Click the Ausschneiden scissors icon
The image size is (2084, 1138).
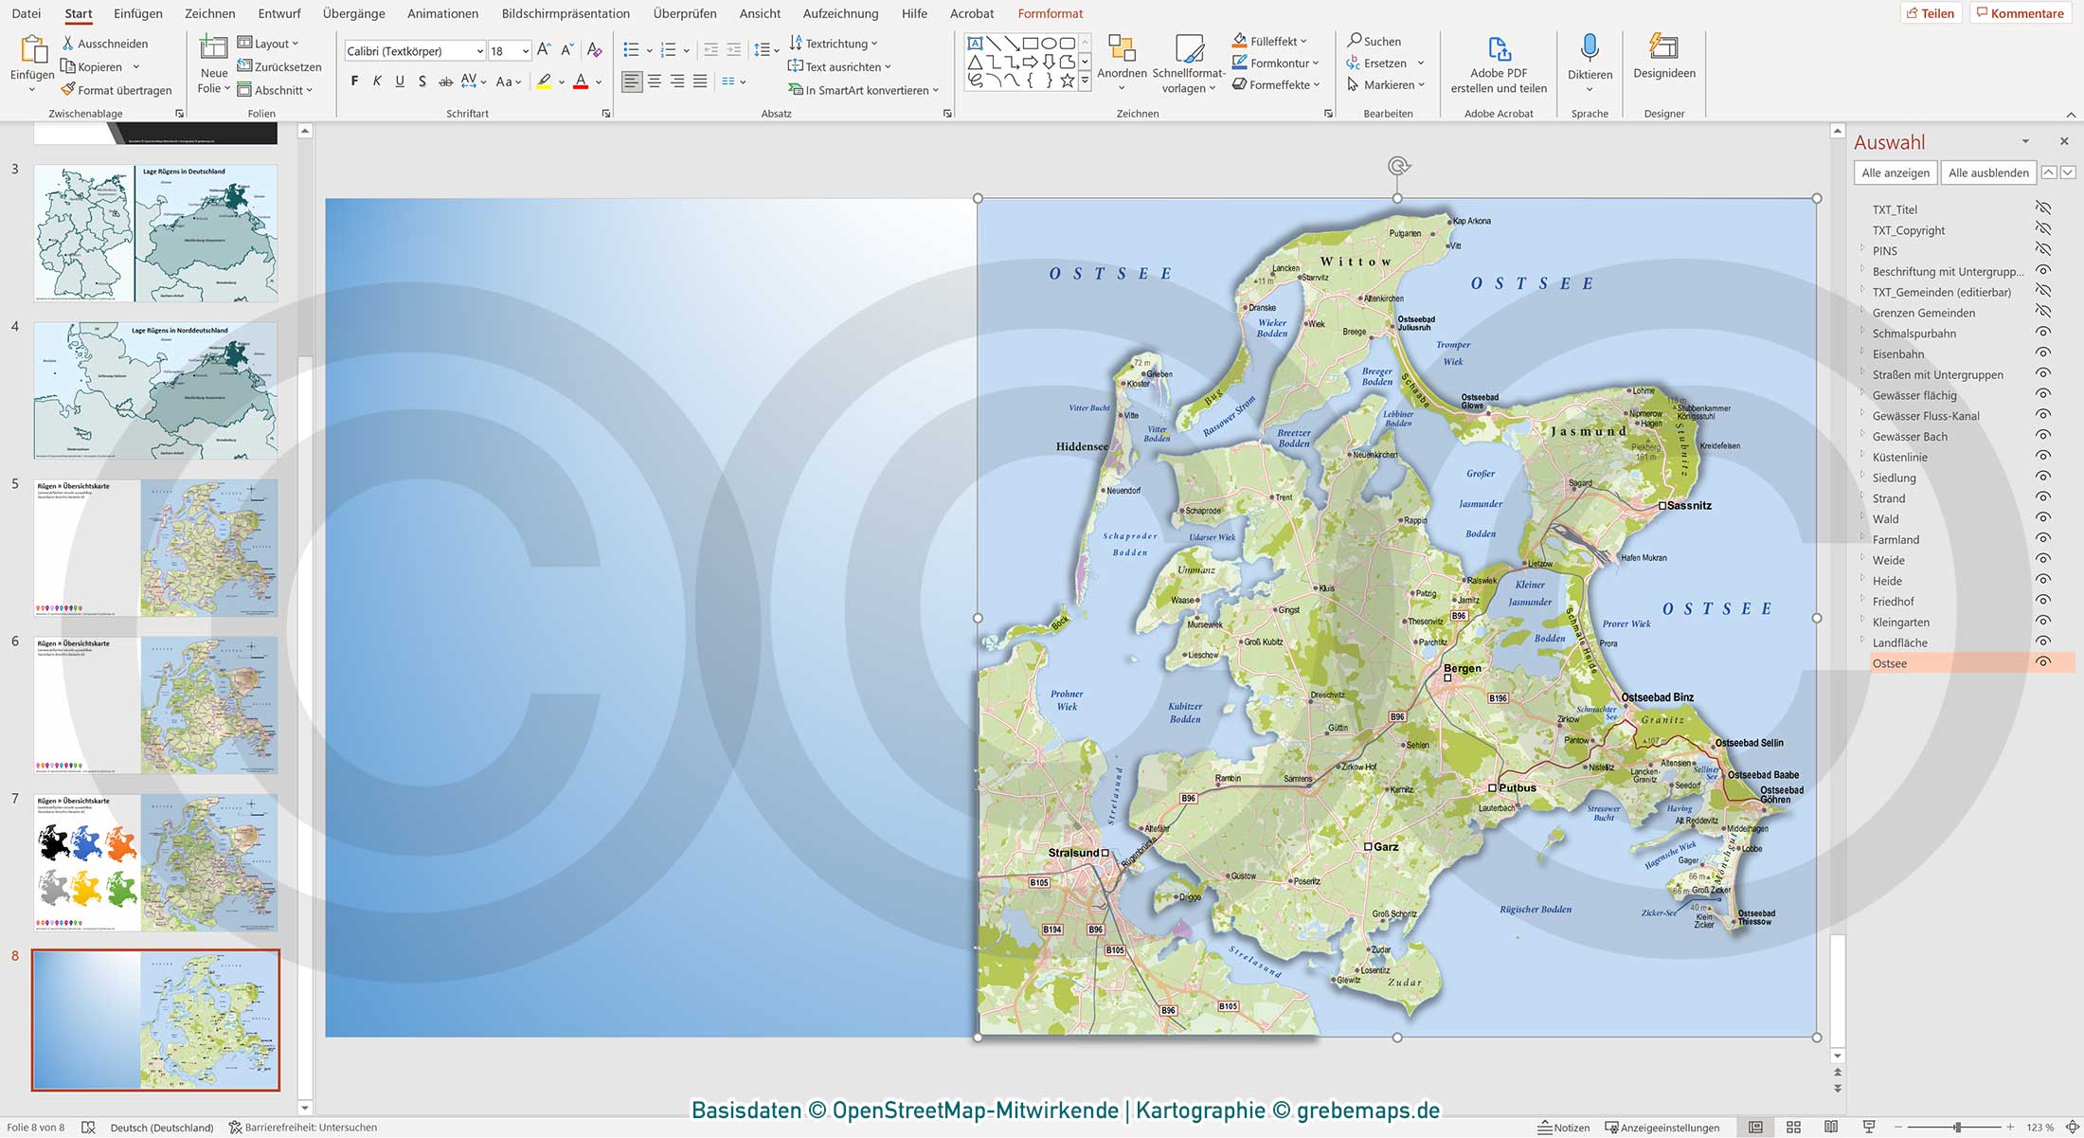click(x=67, y=43)
